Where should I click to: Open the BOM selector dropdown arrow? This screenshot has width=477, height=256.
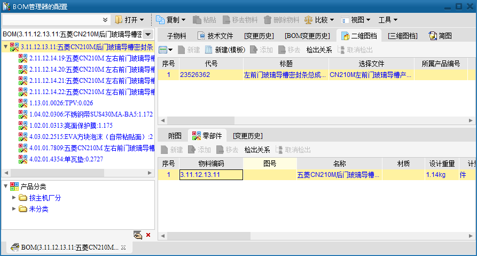148,34
